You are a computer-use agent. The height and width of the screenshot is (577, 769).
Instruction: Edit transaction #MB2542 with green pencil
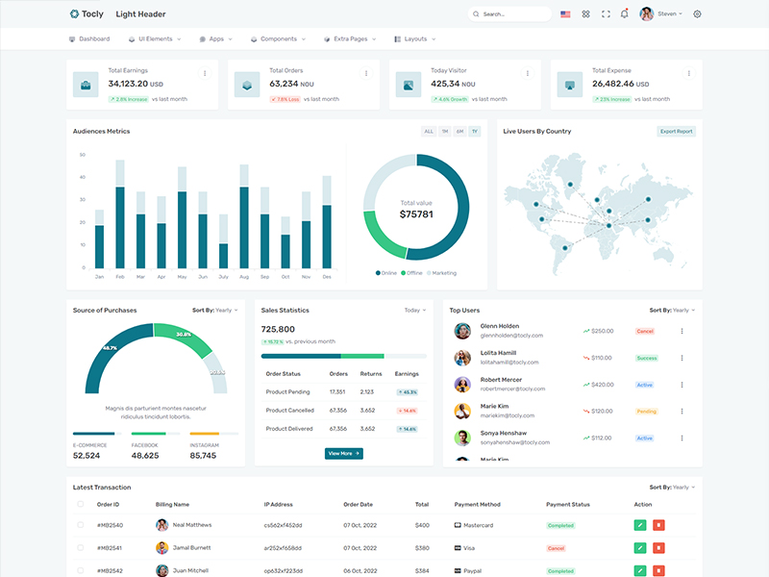coord(639,570)
